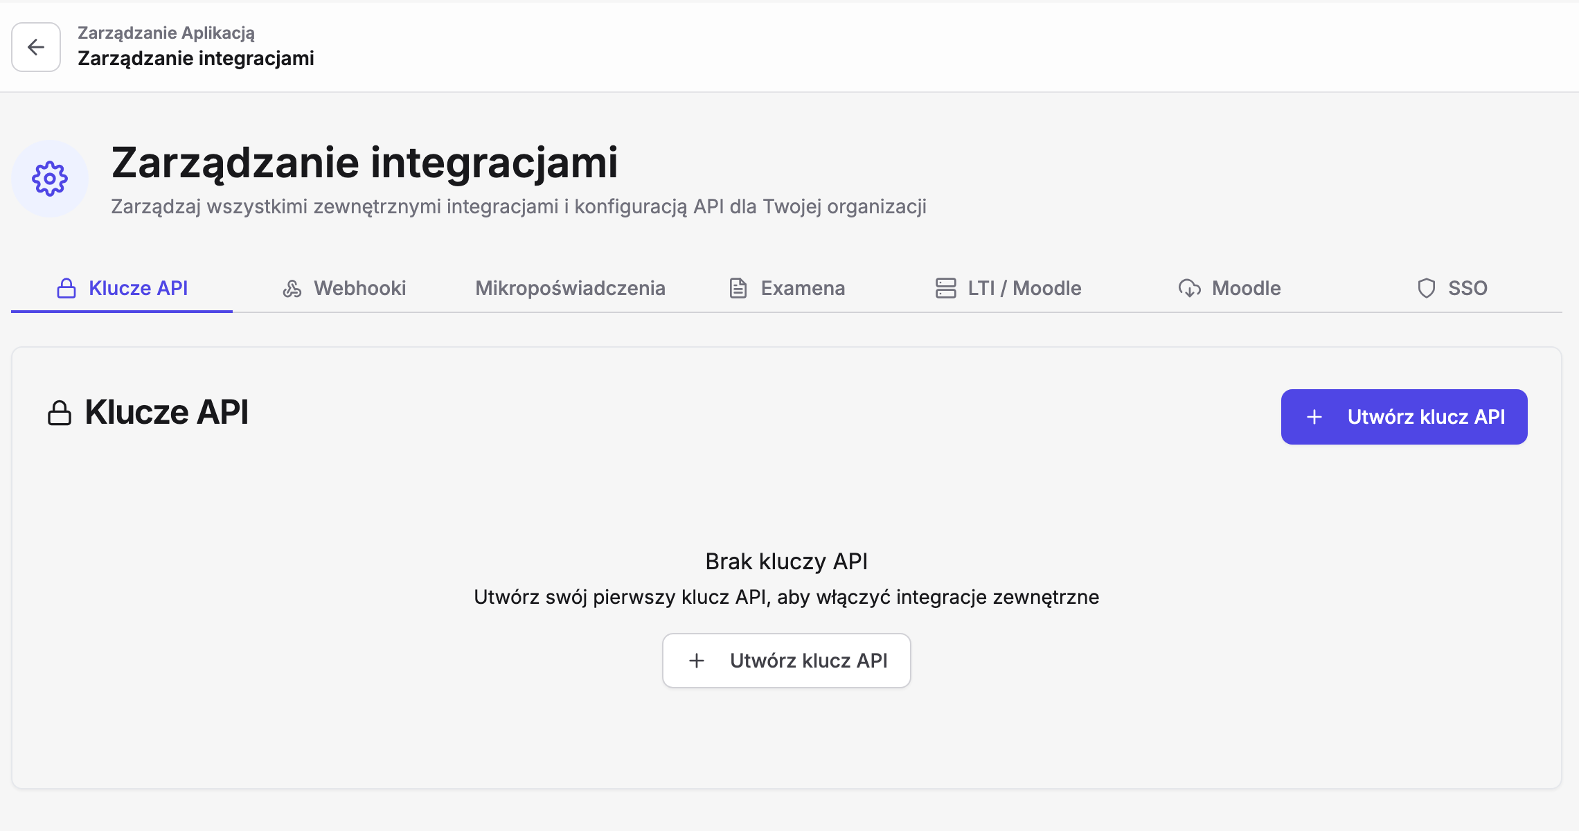The image size is (1579, 831).
Task: Click plus icon in purple Utwórz klucz API button
Action: (x=1314, y=417)
